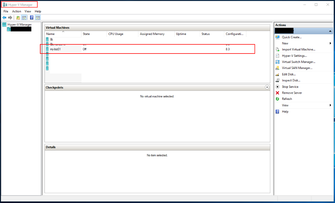Toggle the Show/Hide Action Pane button
Screen dimensions: 335x203
click(38, 18)
